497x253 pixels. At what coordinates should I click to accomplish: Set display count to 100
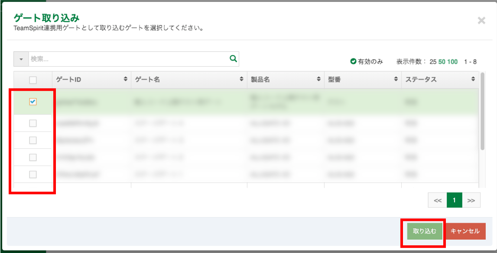(452, 62)
